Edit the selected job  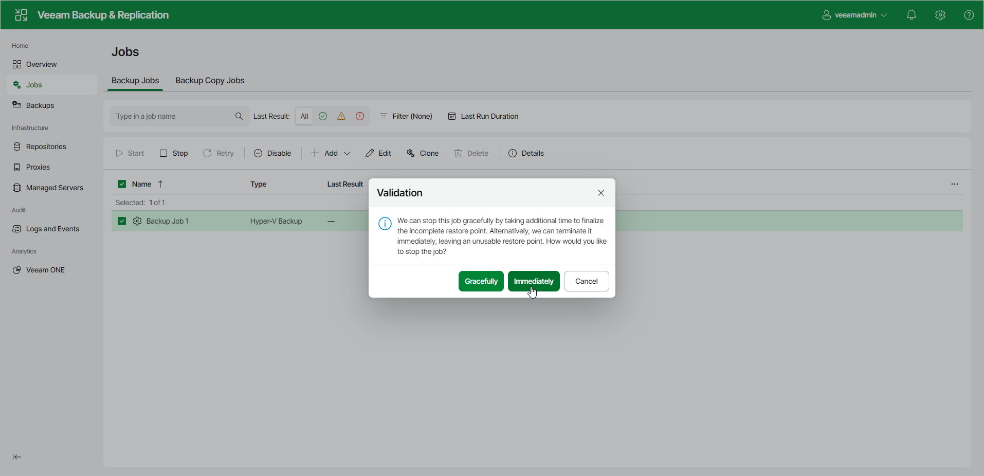coord(378,153)
